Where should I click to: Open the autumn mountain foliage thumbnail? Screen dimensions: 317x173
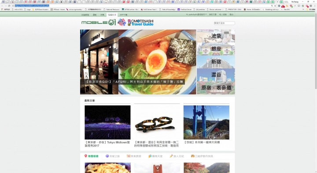[x=206, y=168]
